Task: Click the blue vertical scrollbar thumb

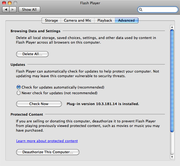Action: point(172,81)
